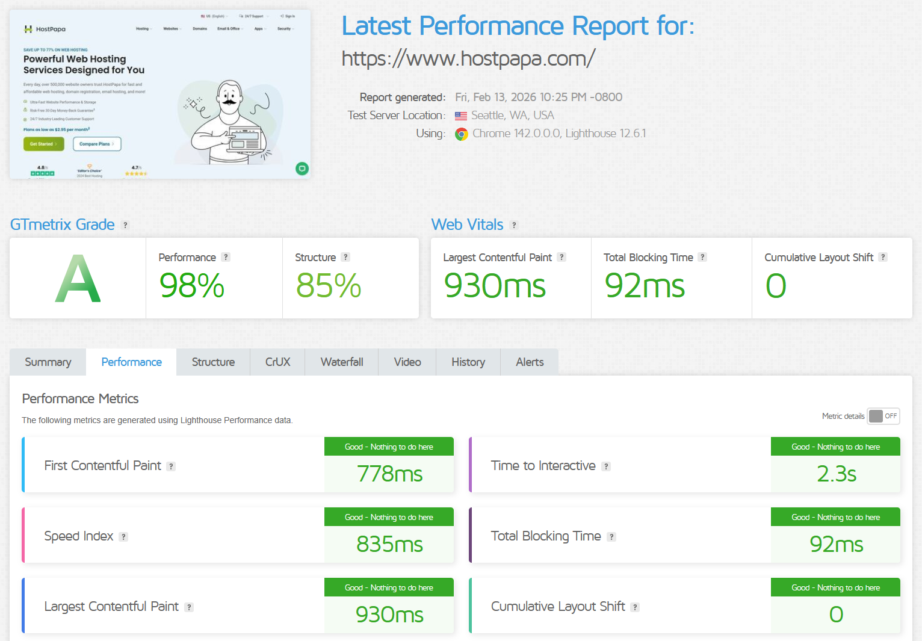Open Largest Contentful Paint help under Web Vitals
The width and height of the screenshot is (922, 641).
[562, 257]
